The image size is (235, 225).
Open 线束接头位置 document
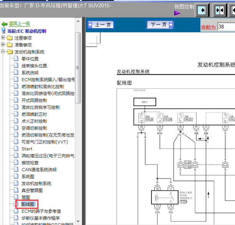(34, 66)
